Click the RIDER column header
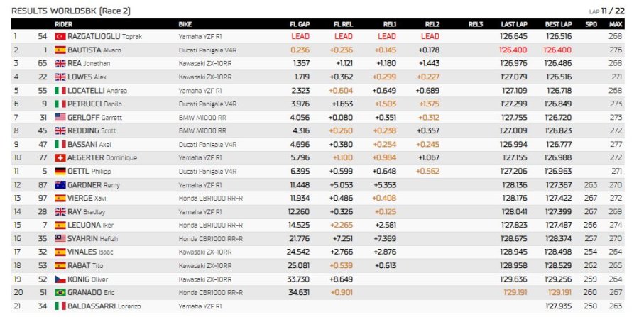Screen dimensions: 639x317 click(x=63, y=24)
